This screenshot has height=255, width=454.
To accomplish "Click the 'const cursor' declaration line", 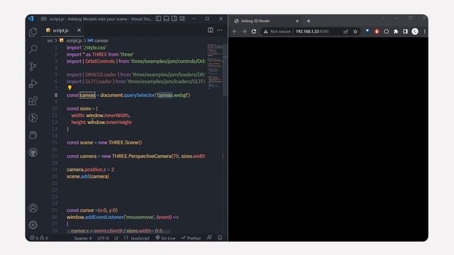I will pyautogui.click(x=92, y=210).
